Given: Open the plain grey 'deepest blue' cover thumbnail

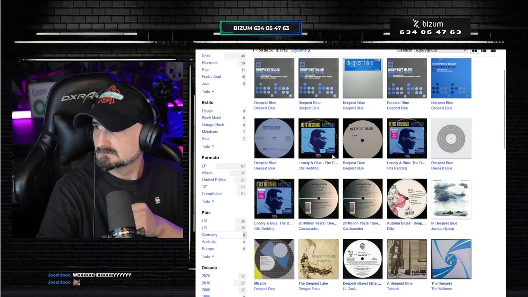Looking at the screenshot, I should coord(363,78).
